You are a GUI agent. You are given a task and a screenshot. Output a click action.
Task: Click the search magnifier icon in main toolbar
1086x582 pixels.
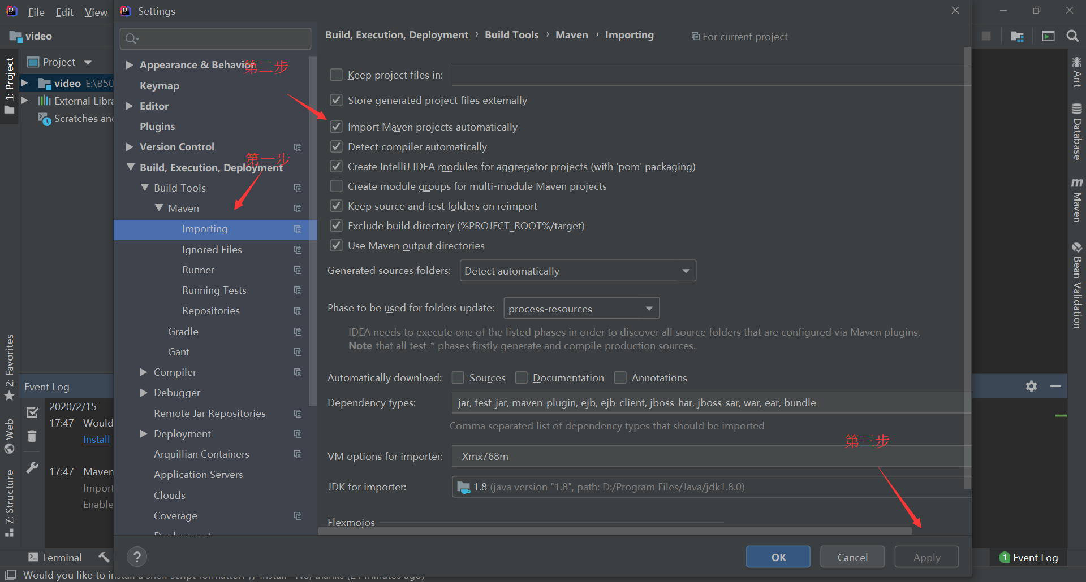(1072, 36)
